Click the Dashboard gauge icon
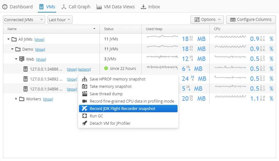 pos(5,7)
